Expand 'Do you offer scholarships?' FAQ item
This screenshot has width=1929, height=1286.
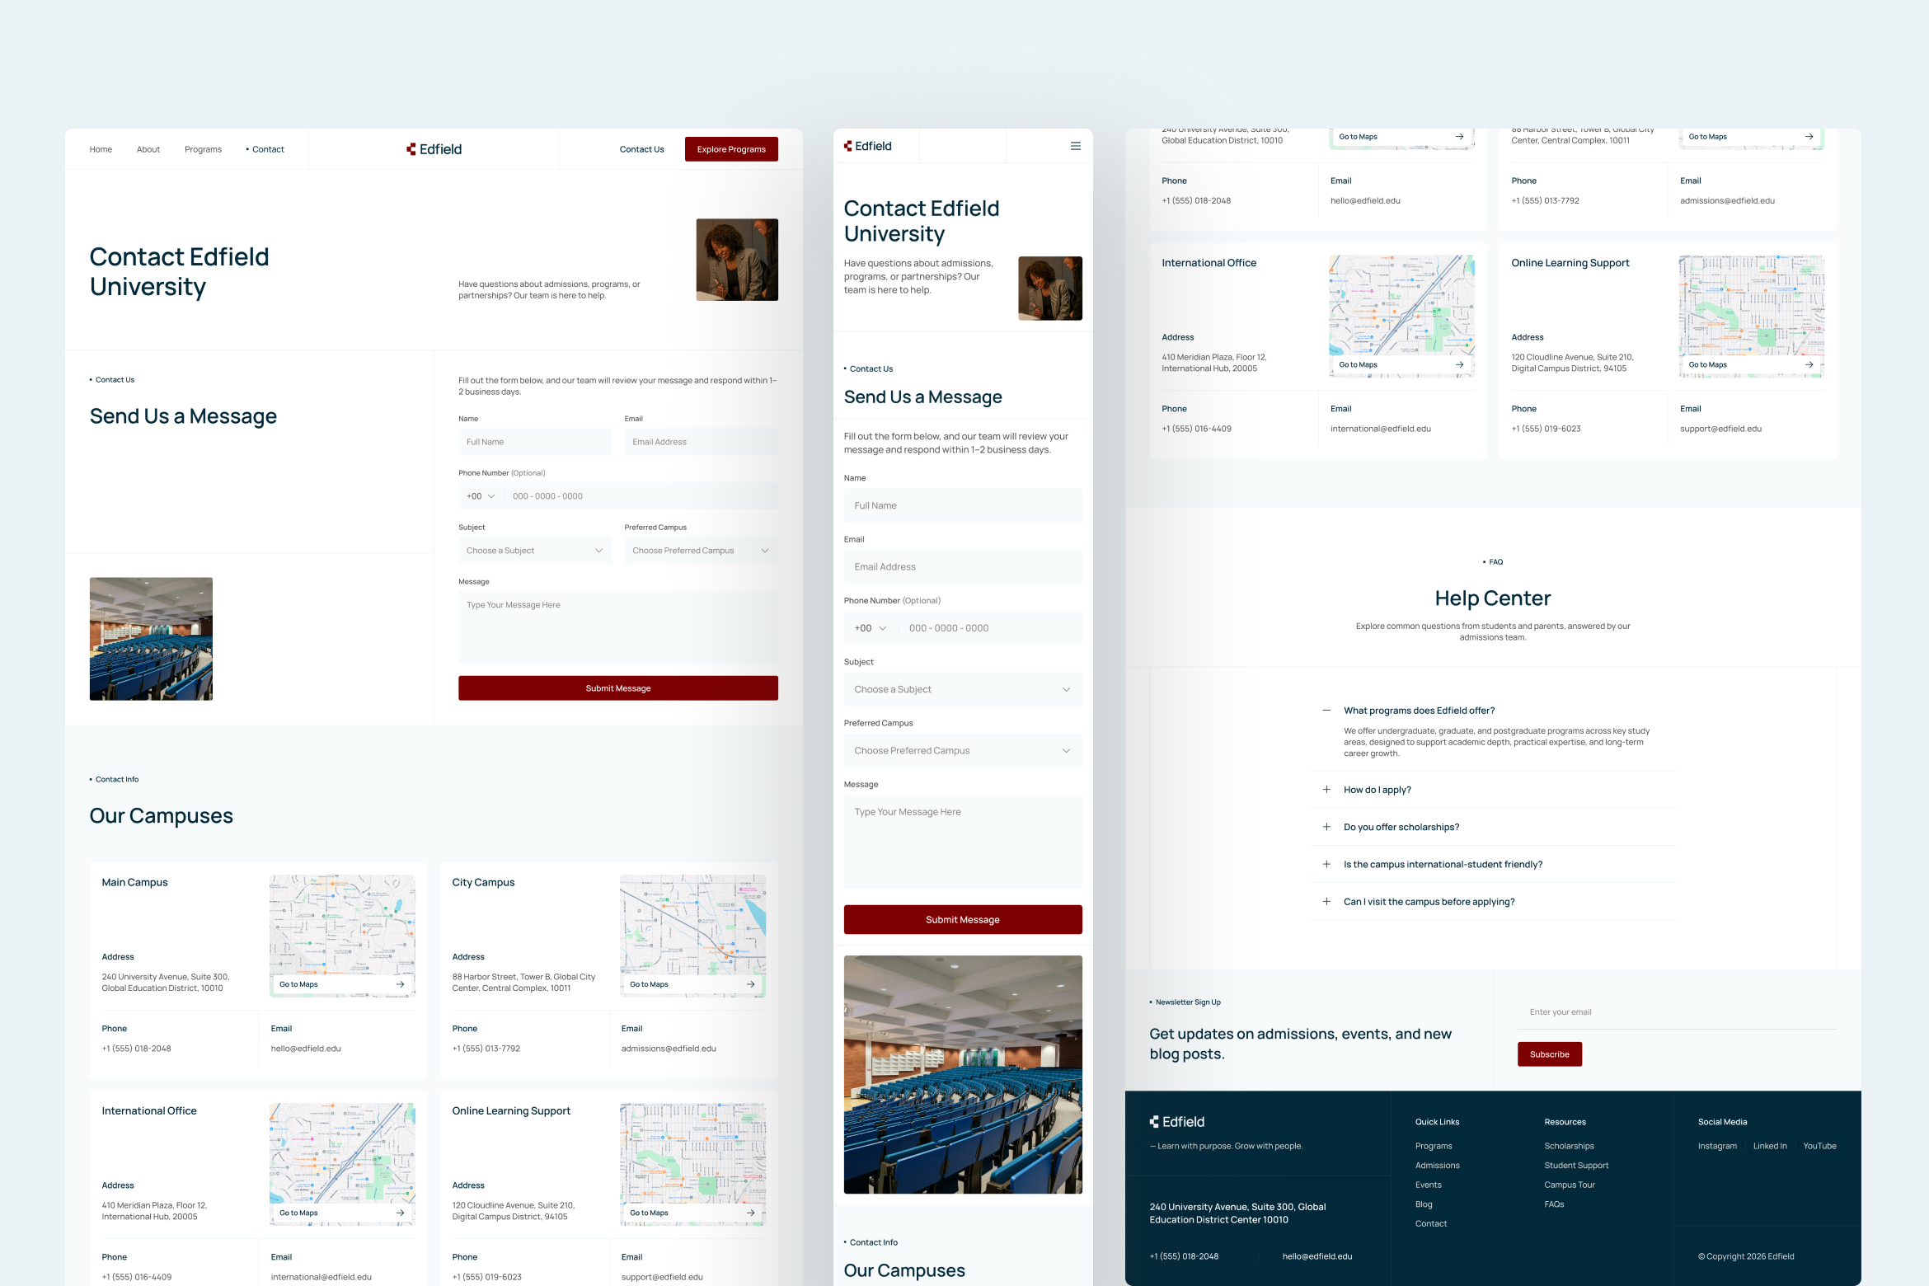1326,827
